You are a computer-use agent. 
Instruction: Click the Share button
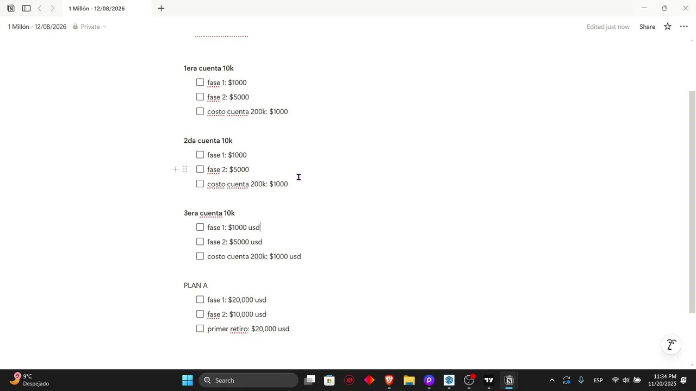click(647, 27)
